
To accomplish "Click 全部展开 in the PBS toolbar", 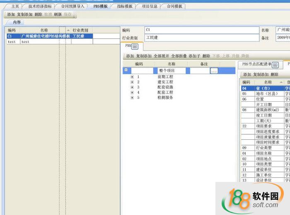I will click(162, 56).
